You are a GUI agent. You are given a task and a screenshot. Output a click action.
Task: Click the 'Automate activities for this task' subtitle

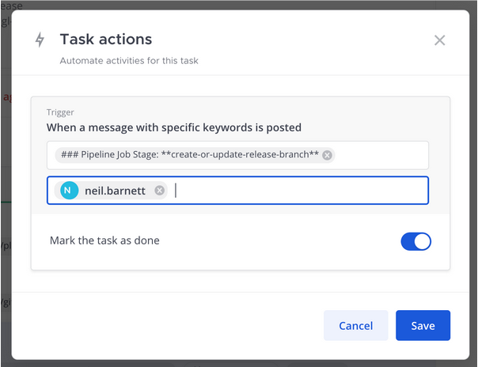point(129,60)
